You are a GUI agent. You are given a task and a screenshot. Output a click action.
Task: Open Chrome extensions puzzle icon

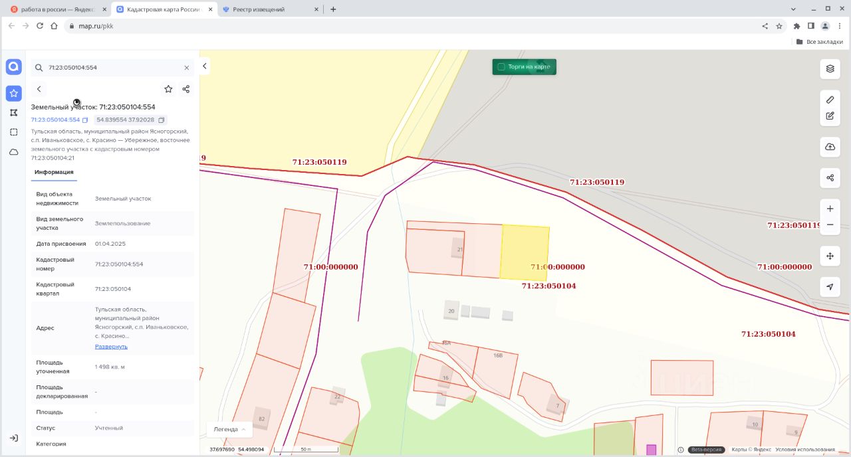[x=796, y=26]
